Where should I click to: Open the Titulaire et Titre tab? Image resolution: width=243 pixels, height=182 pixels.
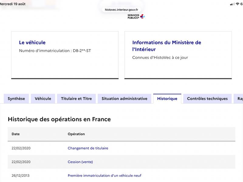pos(77,99)
